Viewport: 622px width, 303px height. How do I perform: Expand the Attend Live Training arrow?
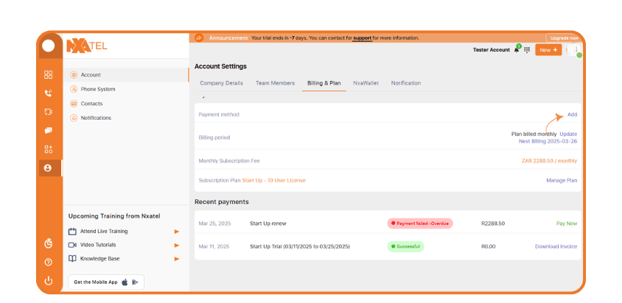click(177, 232)
